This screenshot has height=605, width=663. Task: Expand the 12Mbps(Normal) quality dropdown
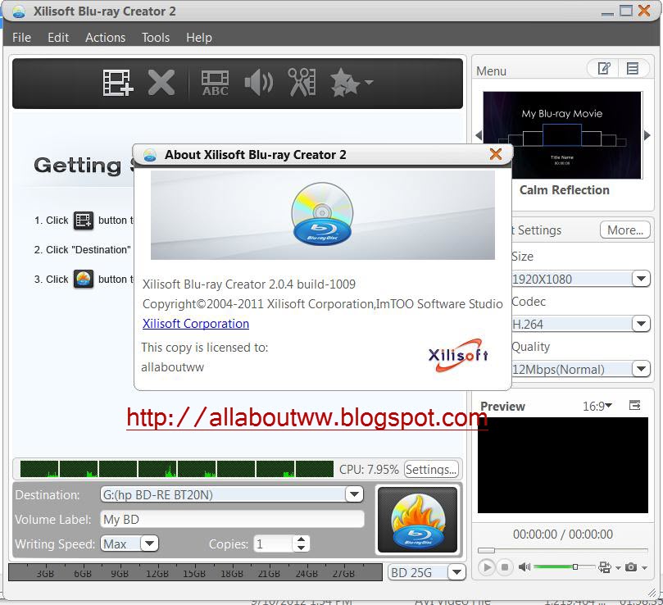(641, 369)
